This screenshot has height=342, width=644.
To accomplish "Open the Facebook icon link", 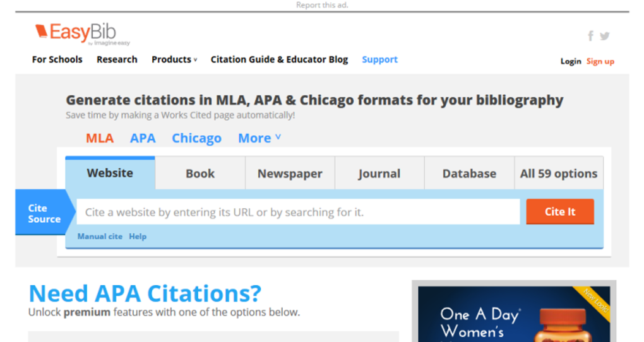I will (590, 36).
